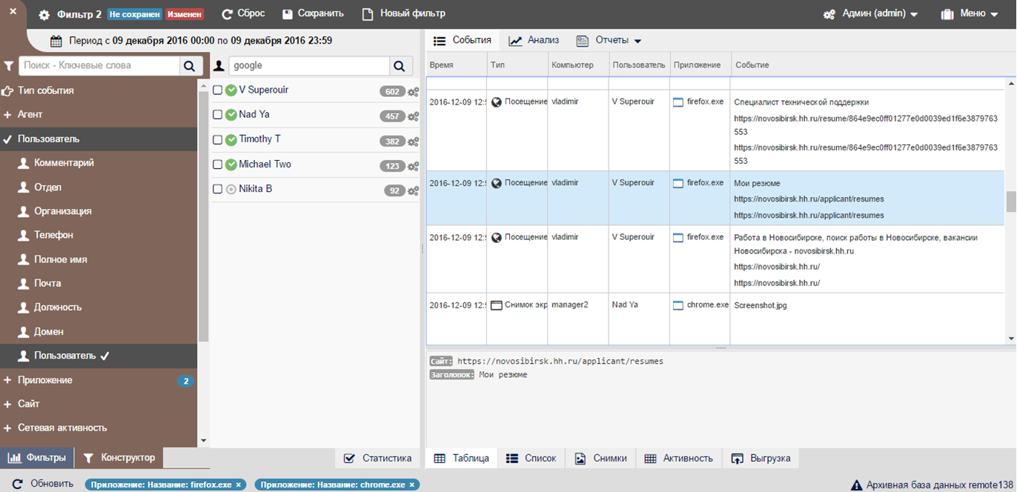
Task: Focus the Поиск - Ключевые слова field
Action: (99, 65)
